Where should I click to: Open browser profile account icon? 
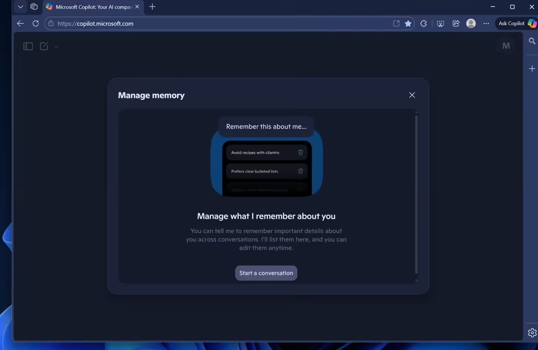(471, 24)
